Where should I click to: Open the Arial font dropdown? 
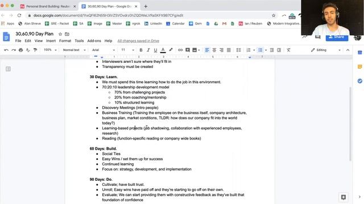click(104, 50)
